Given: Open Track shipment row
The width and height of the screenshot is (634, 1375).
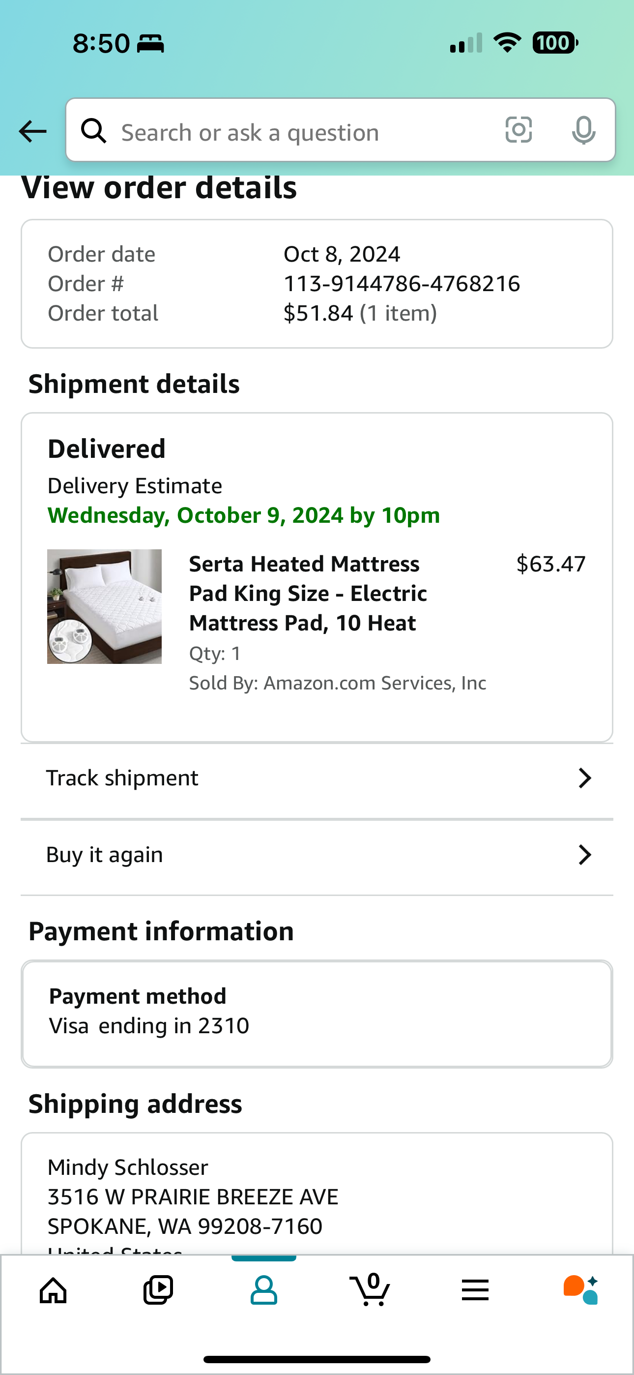Looking at the screenshot, I should pyautogui.click(x=317, y=779).
